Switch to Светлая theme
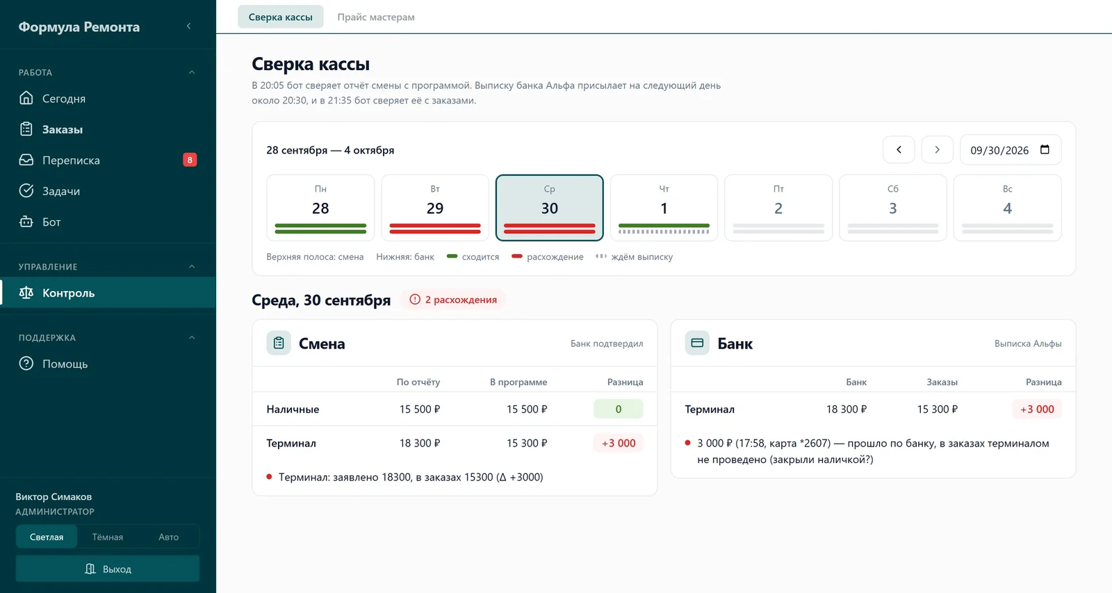The image size is (1112, 593). click(47, 537)
